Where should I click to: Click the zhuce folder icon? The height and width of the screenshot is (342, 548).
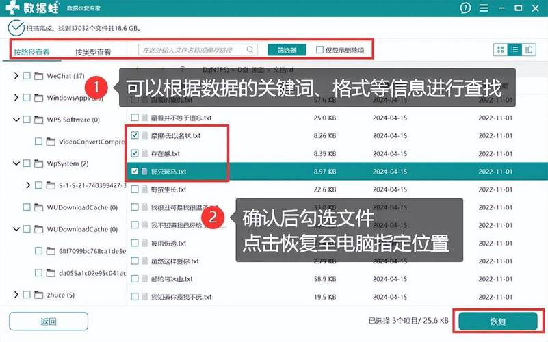(x=39, y=295)
